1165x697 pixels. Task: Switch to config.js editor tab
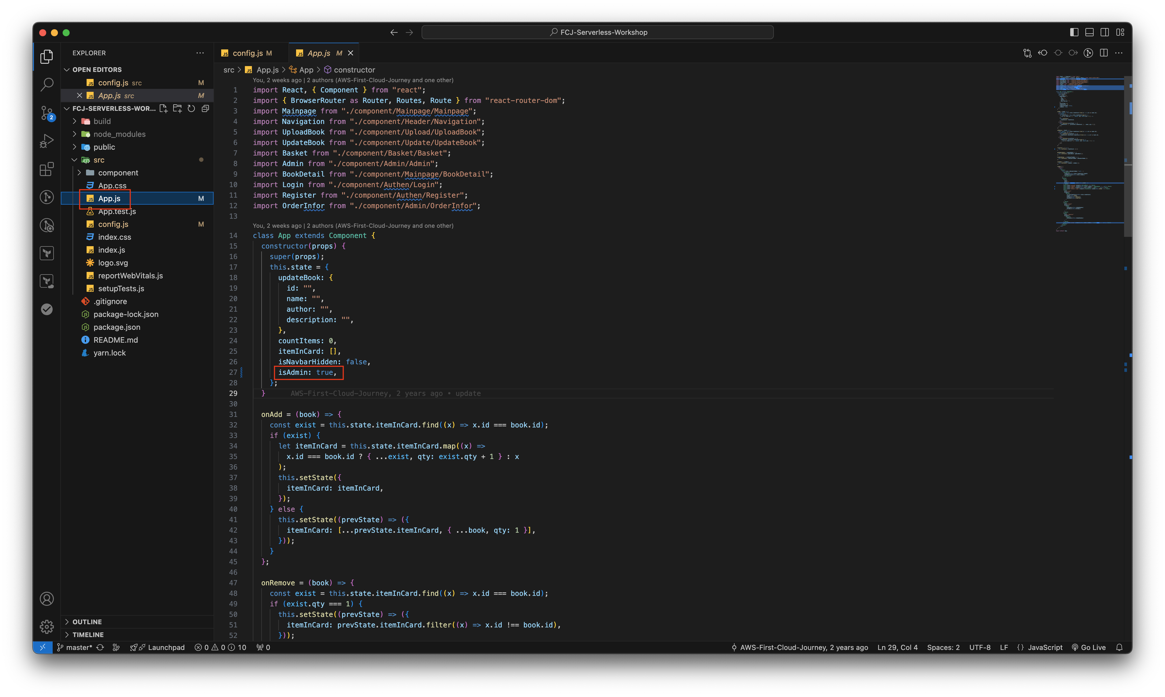pyautogui.click(x=251, y=53)
